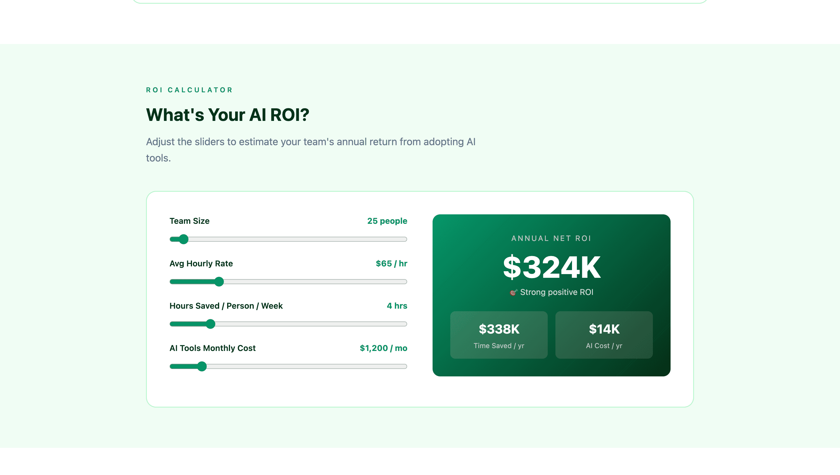
Task: Click the $324K annual net ROI figure
Action: point(551,268)
